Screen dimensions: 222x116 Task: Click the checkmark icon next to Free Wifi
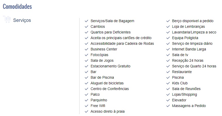[86, 106]
